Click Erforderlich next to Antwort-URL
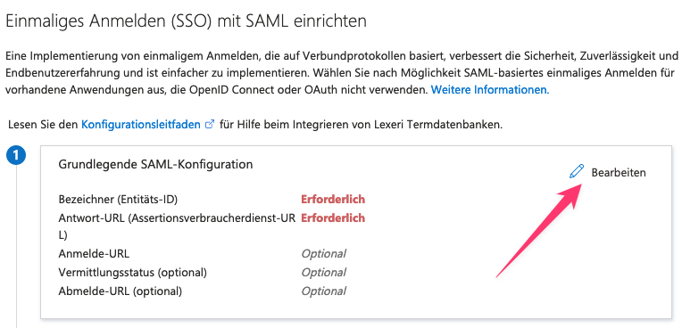 (x=333, y=217)
